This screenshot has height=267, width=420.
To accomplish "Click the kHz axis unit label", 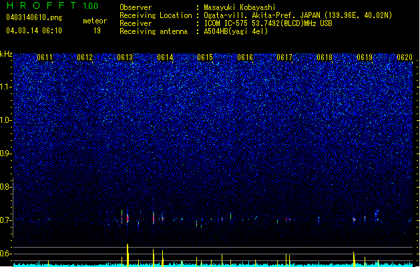I will (6, 54).
